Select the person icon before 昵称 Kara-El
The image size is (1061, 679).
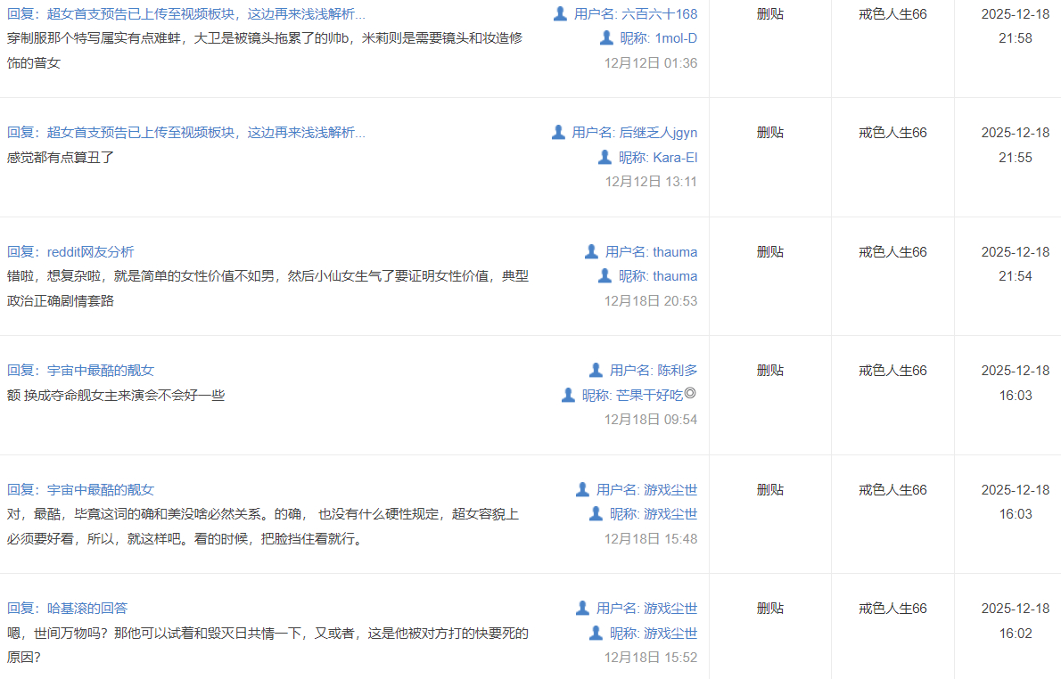click(605, 157)
